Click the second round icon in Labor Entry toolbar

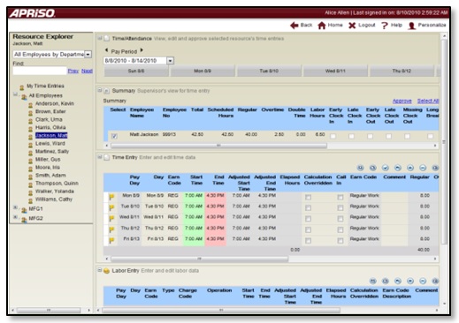coord(385,281)
